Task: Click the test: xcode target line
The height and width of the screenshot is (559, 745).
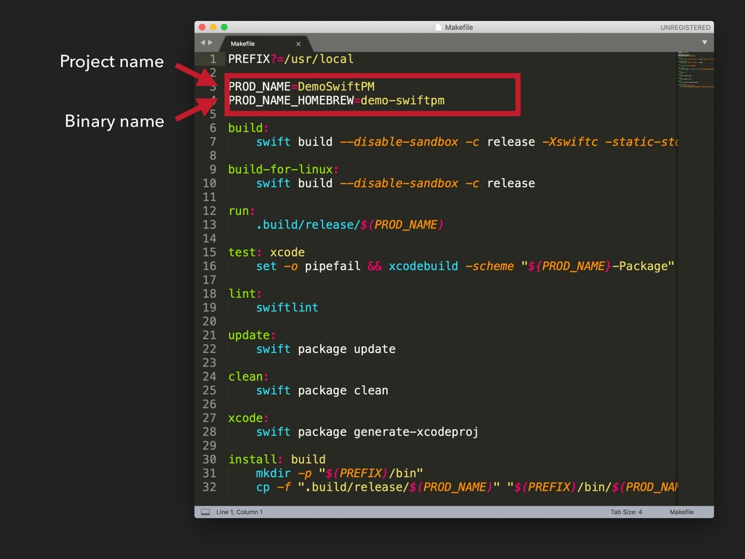Action: [x=266, y=253]
